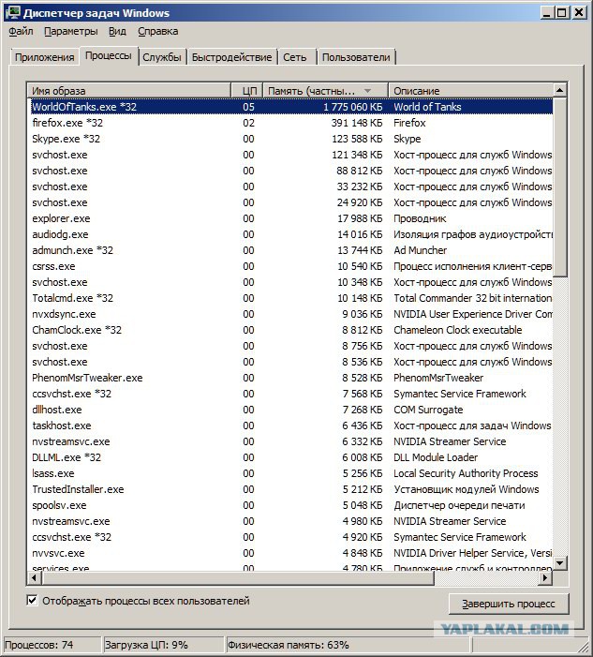Click the DLL Module Loader description
Viewport: 593px width, 657px height.
[x=436, y=457]
